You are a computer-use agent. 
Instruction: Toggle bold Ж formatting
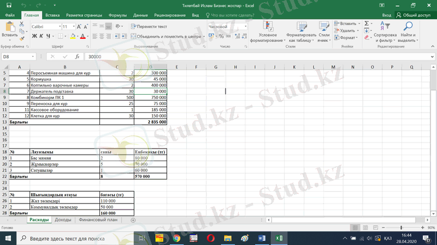point(34,36)
